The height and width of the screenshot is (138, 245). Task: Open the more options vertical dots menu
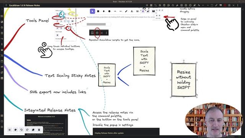pos(238,5)
